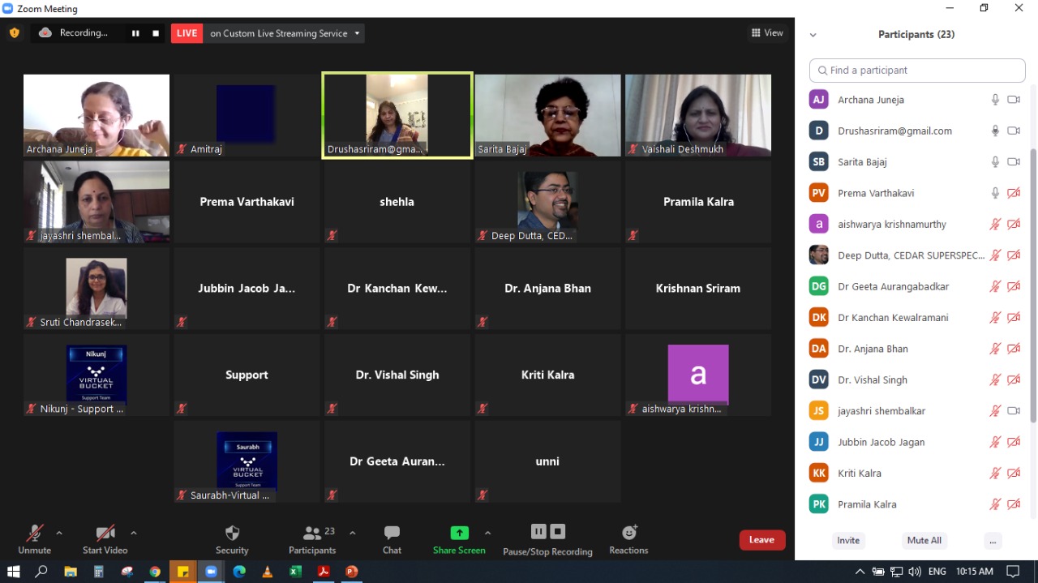Image resolution: width=1038 pixels, height=583 pixels.
Task: Open the live streaming service dropdown
Action: coord(358,33)
